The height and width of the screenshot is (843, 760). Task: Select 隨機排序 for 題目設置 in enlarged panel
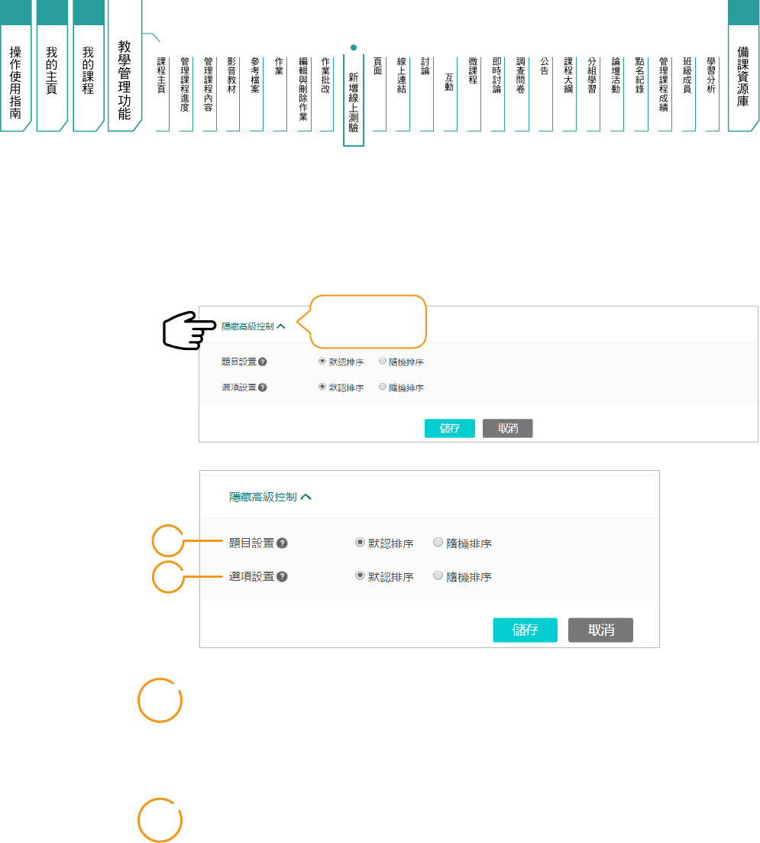tap(438, 542)
